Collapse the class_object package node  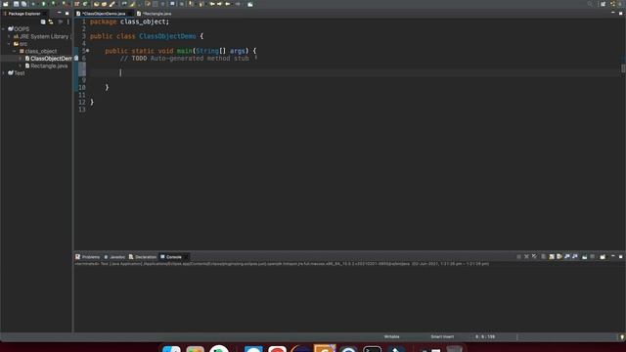point(15,51)
